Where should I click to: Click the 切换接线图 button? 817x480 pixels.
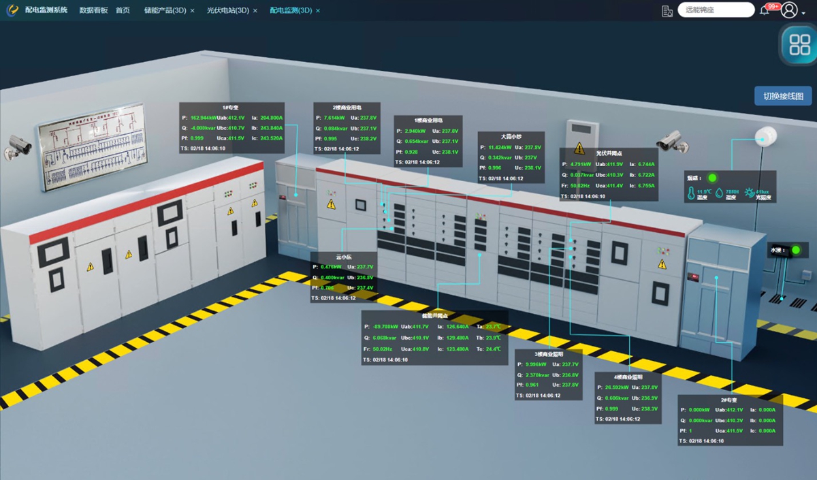click(x=783, y=96)
